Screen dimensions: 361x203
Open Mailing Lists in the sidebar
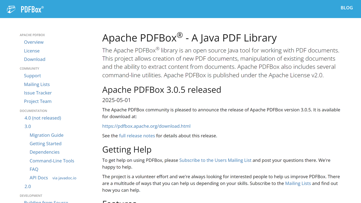(37, 84)
